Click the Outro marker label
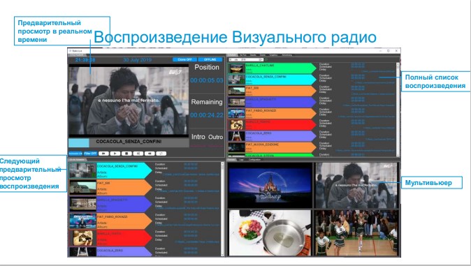 [216, 138]
